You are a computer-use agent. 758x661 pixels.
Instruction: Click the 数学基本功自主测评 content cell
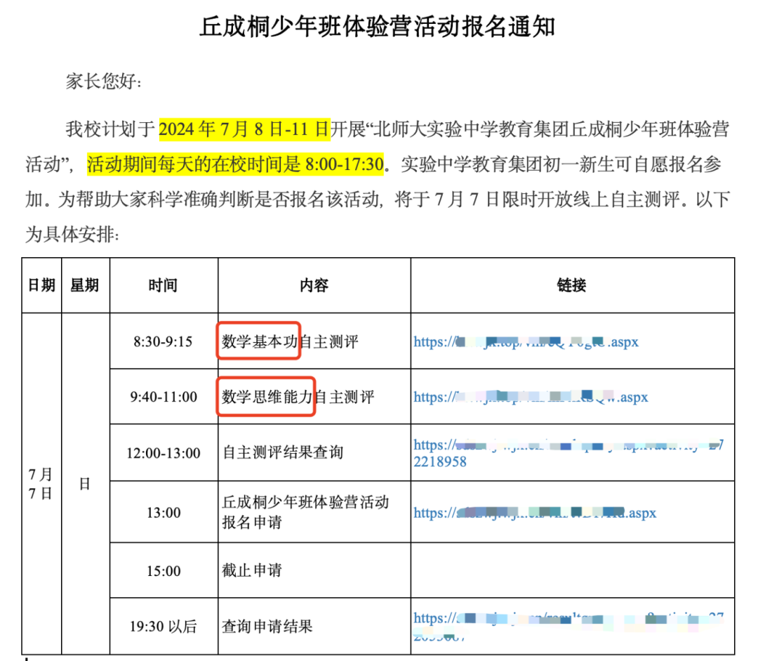[314, 341]
